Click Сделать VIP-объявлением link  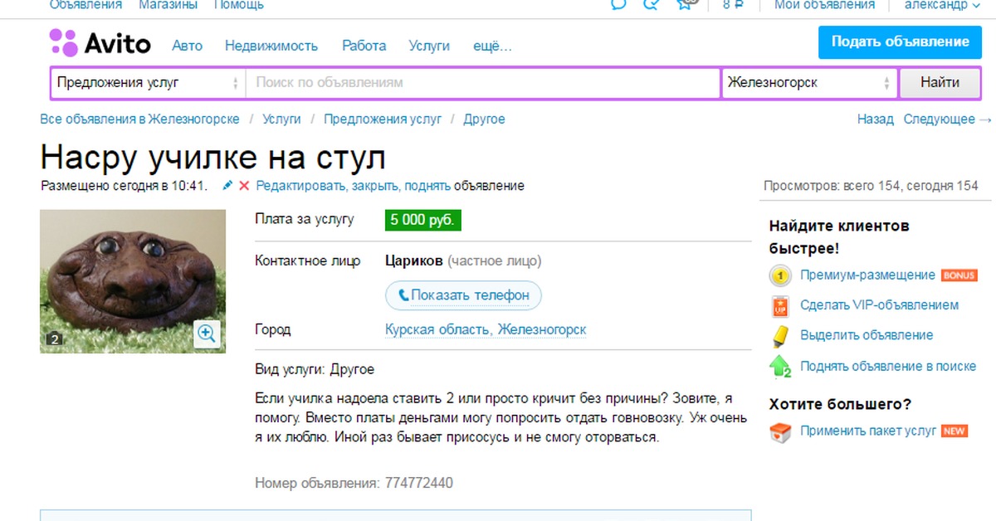[879, 305]
